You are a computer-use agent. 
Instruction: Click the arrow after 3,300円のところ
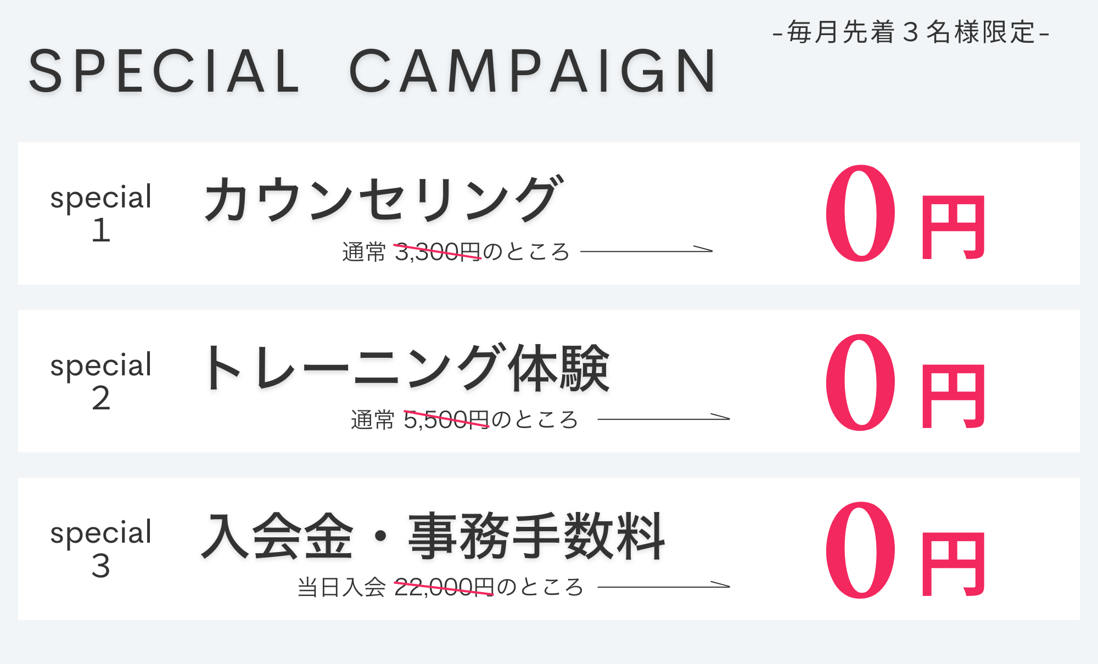click(646, 250)
